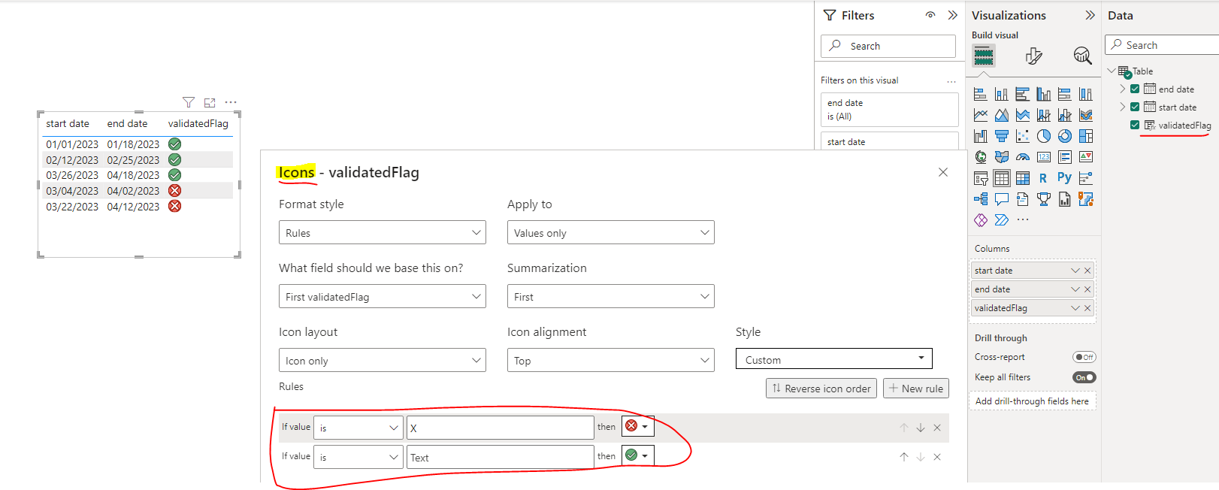This screenshot has width=1219, height=490.
Task: Toggle filter pane visibility eye icon
Action: tap(930, 15)
